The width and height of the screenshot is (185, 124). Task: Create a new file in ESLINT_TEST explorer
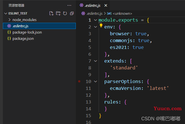[x=51, y=13]
